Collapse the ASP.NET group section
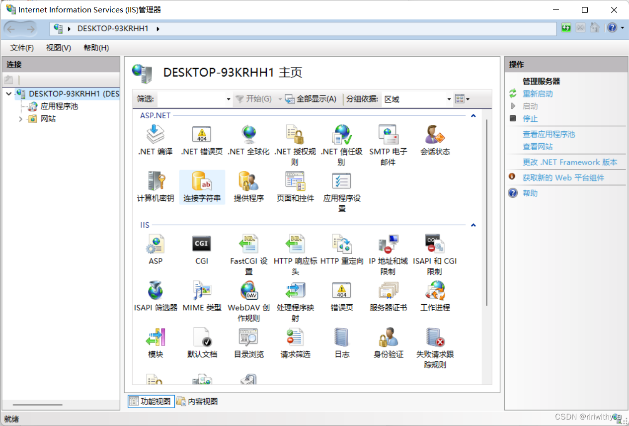The height and width of the screenshot is (426, 629). coord(473,115)
